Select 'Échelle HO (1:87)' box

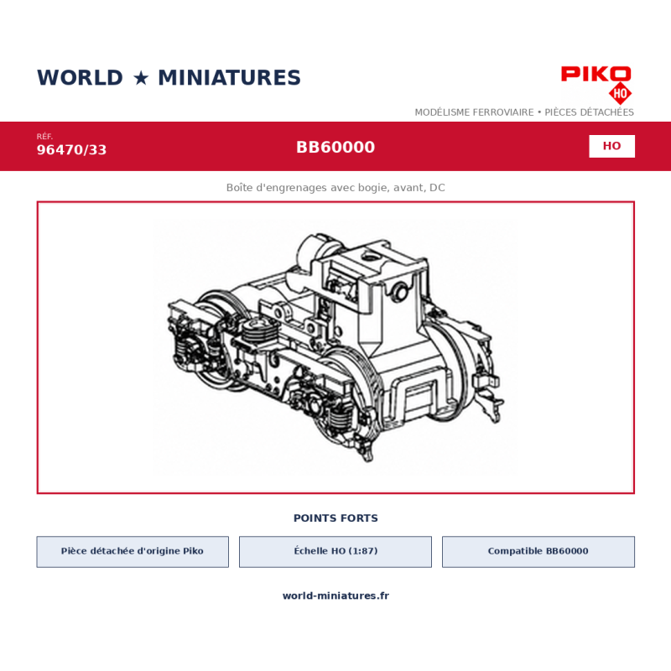pyautogui.click(x=335, y=552)
